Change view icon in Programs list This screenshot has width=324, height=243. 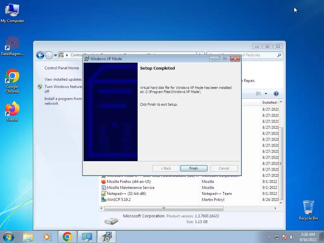(x=258, y=94)
